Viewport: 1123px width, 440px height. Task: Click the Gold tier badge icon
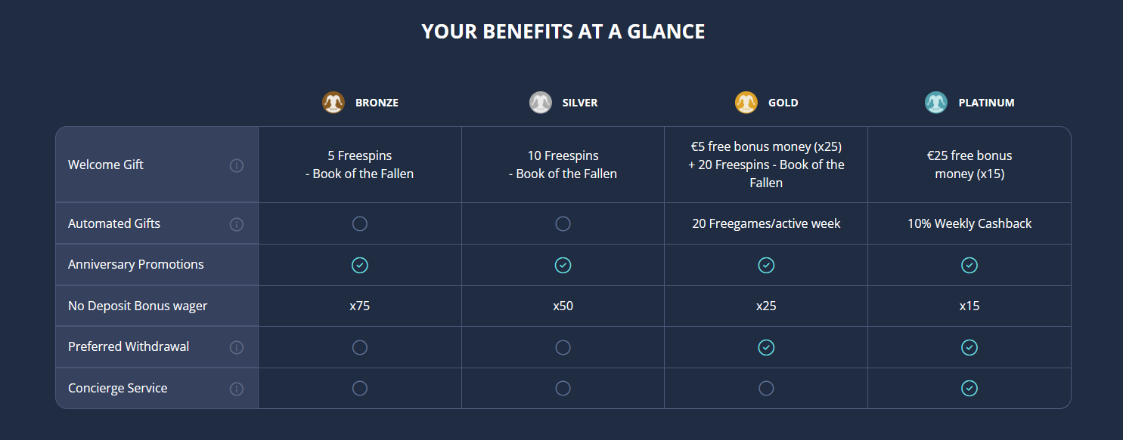[x=746, y=103]
